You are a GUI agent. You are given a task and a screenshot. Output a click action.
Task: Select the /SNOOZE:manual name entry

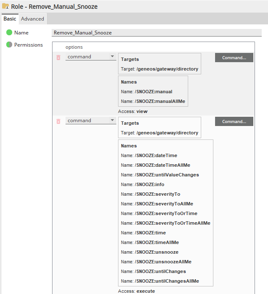[x=147, y=92]
